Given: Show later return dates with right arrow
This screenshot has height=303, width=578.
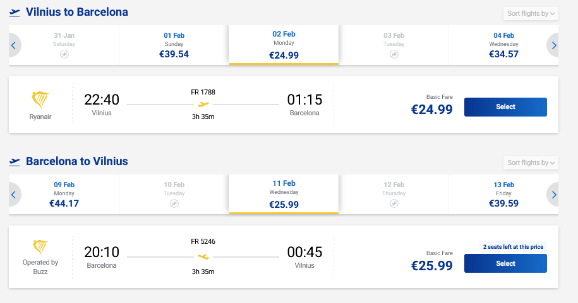Looking at the screenshot, I should [x=553, y=195].
